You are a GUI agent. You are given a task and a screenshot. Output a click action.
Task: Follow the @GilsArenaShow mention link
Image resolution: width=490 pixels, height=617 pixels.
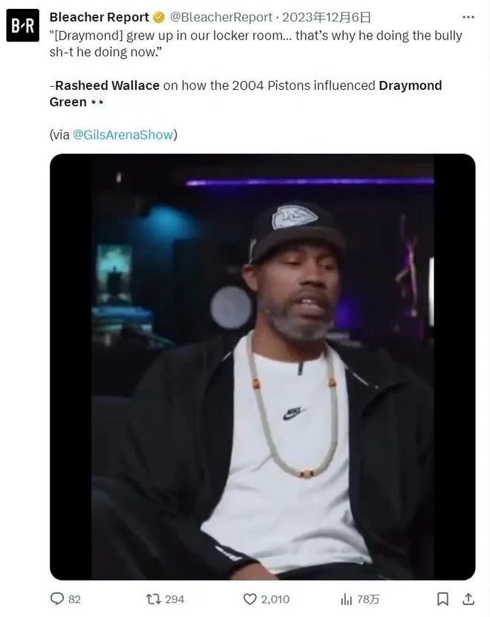point(123,135)
